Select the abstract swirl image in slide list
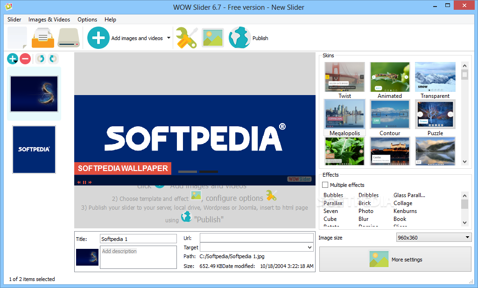This screenshot has width=478, height=288. [34, 94]
